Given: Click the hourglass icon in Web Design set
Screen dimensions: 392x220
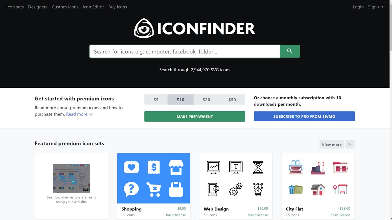Looking at the screenshot, I should 258,167.
